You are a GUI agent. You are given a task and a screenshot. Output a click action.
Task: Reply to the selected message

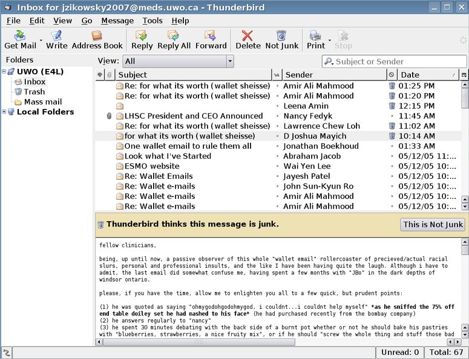coord(142,39)
